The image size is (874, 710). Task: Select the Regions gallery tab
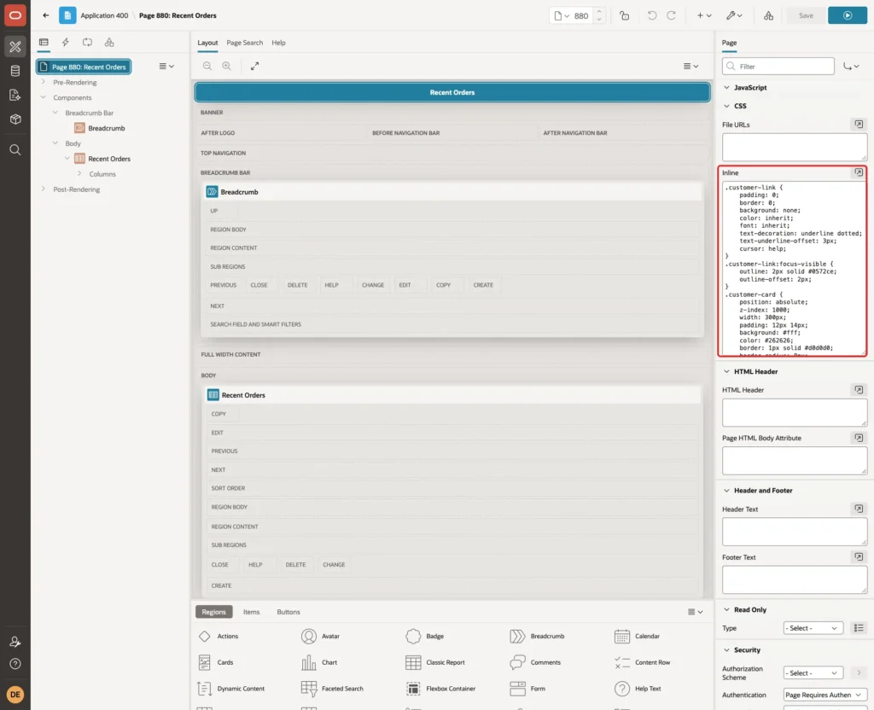pyautogui.click(x=214, y=612)
